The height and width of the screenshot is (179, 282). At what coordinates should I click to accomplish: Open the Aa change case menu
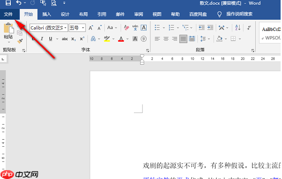pyautogui.click(x=112, y=28)
